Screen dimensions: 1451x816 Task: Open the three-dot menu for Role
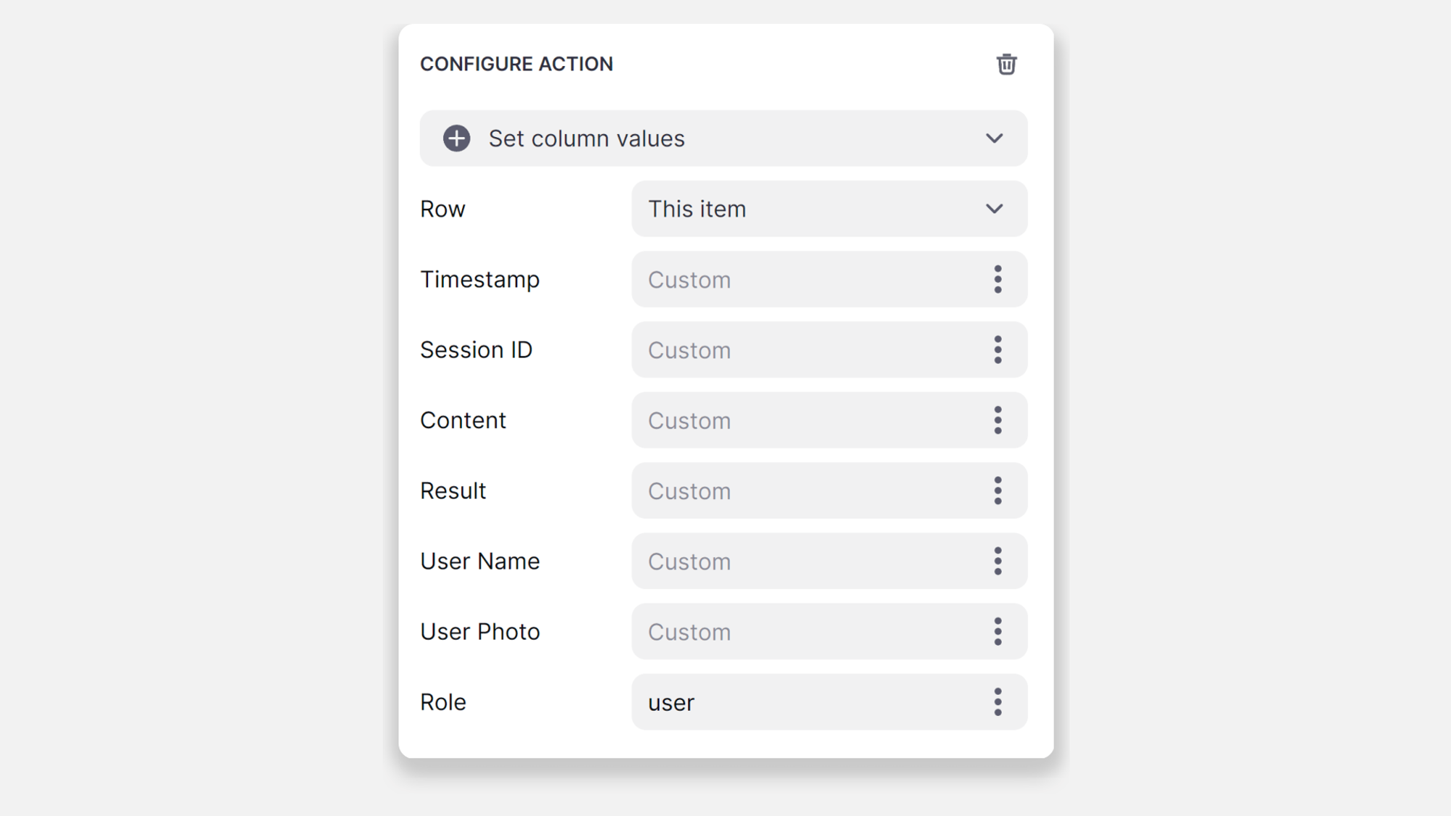point(998,702)
